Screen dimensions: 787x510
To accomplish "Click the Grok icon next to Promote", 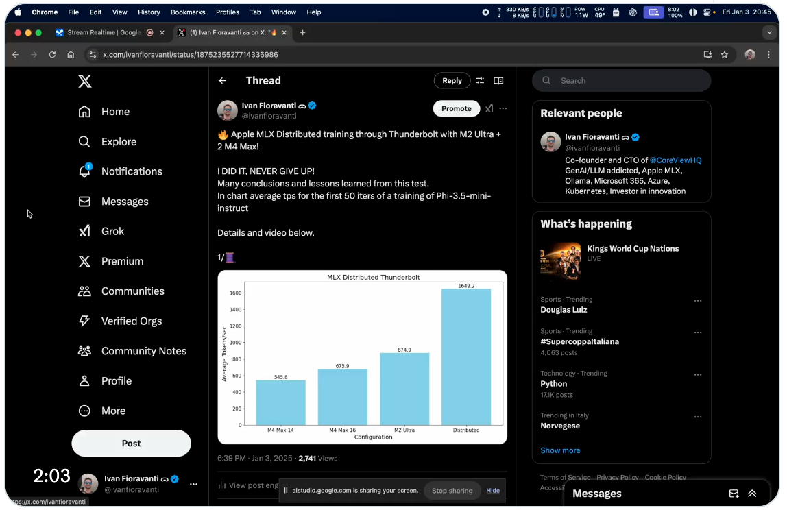I will 489,108.
